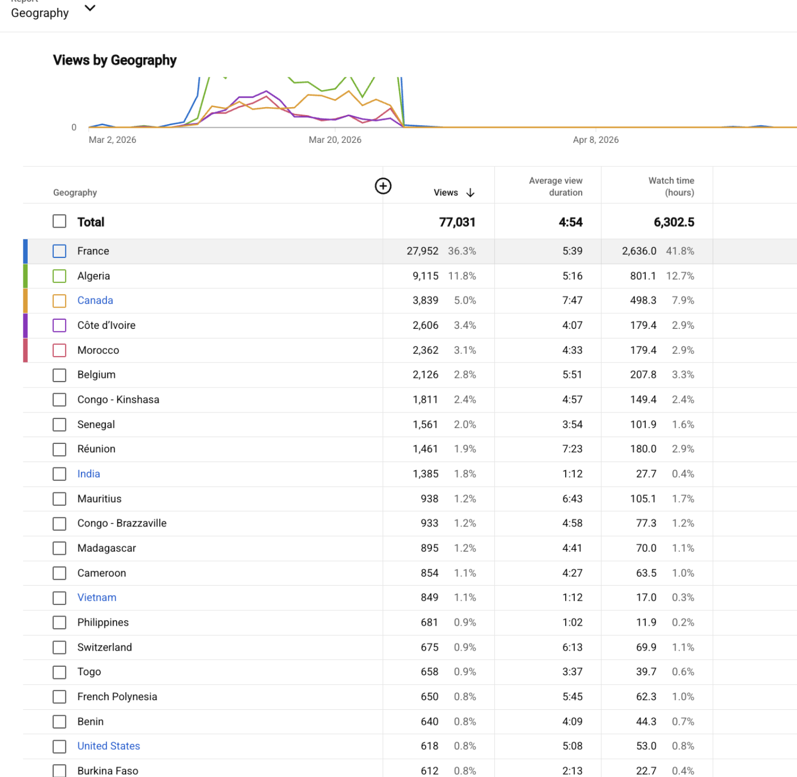Uncheck Algeria in the chart
This screenshot has height=777, width=797.
(60, 276)
